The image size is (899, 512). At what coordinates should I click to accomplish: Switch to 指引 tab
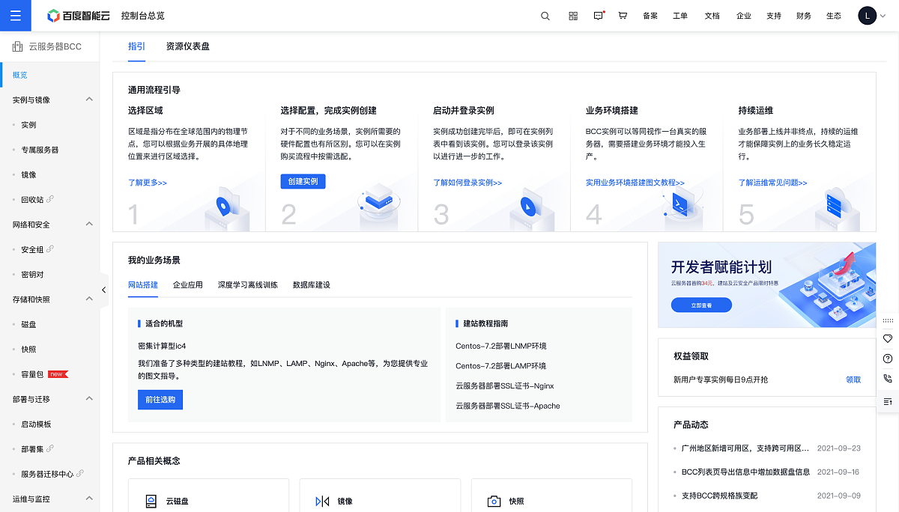click(x=137, y=46)
